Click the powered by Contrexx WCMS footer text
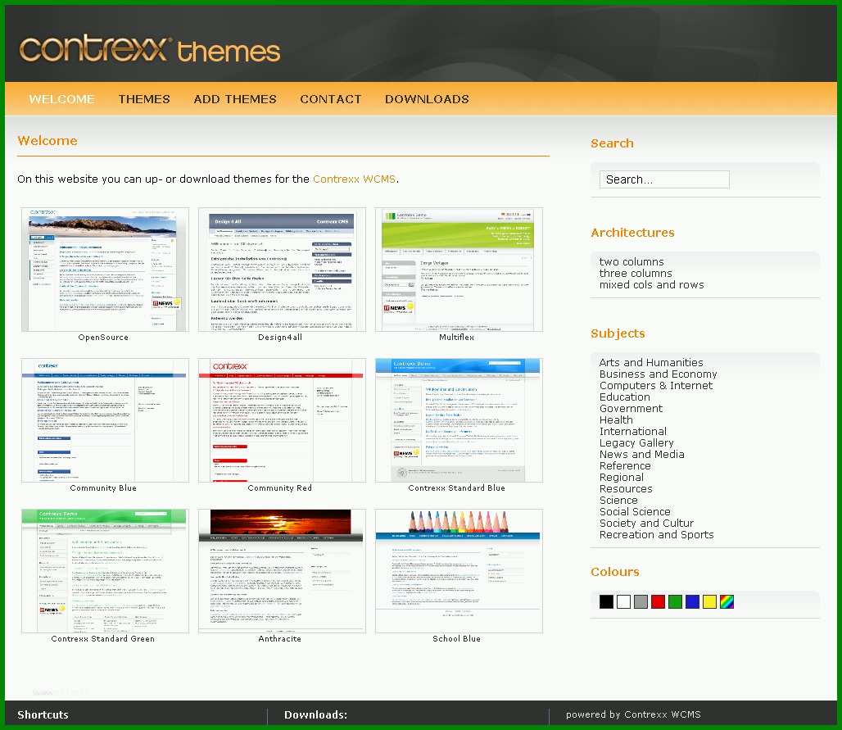The image size is (842, 730). point(633,714)
